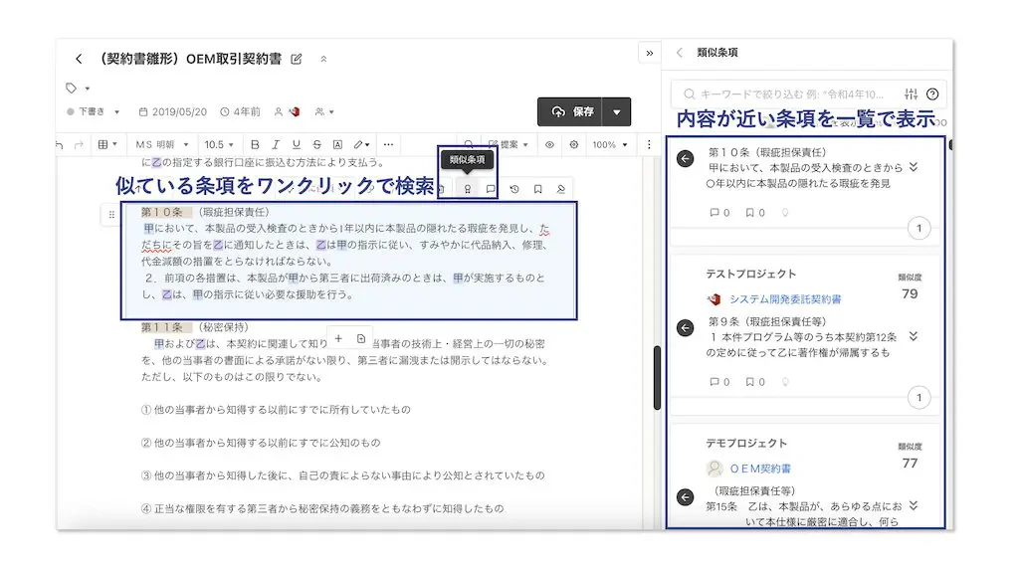This screenshot has width=1019, height=567.
Task: Collapse the side panel with double-chevron icon
Action: (649, 54)
